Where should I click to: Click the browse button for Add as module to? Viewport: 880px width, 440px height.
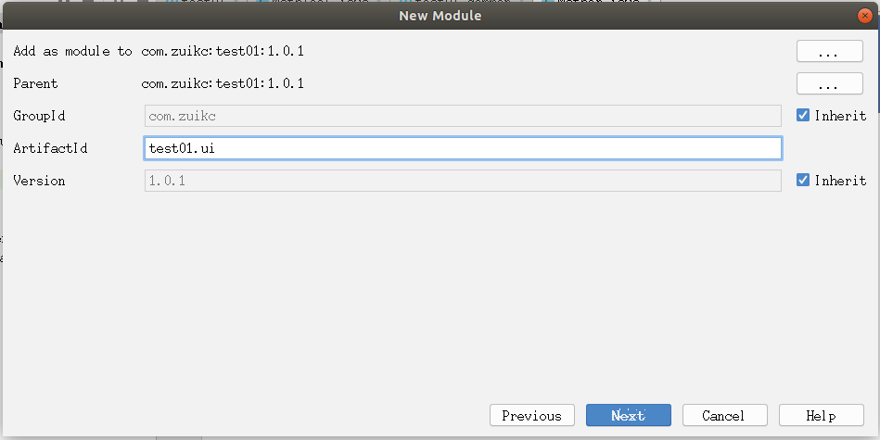pyautogui.click(x=829, y=52)
